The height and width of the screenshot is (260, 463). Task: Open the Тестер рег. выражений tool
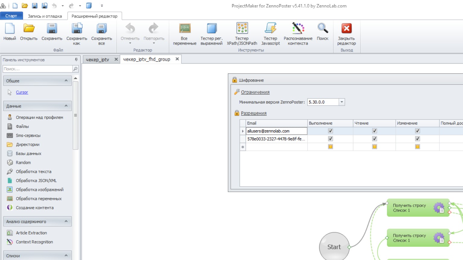pyautogui.click(x=212, y=34)
